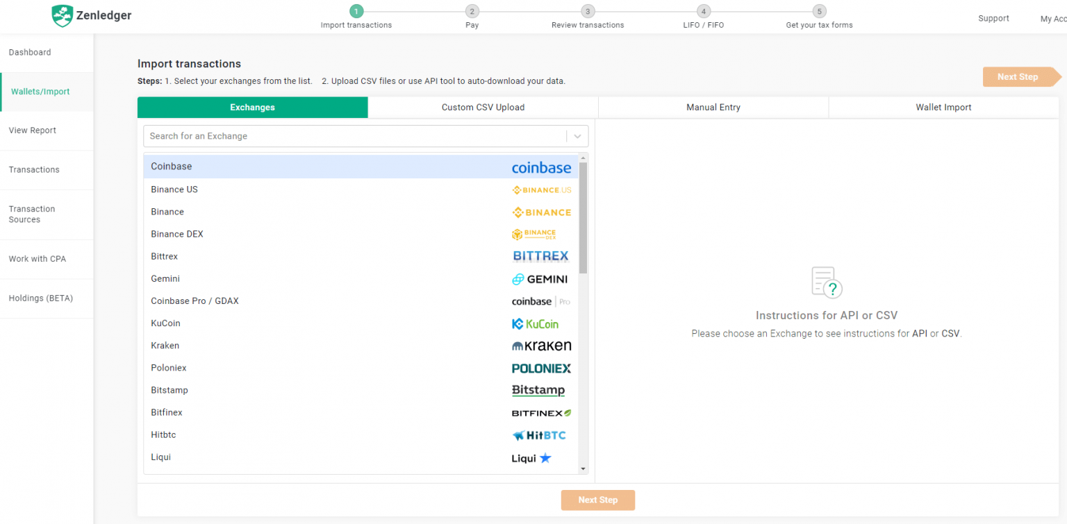The height and width of the screenshot is (524, 1067).
Task: Select the Coinbase exchange logo
Action: (542, 167)
